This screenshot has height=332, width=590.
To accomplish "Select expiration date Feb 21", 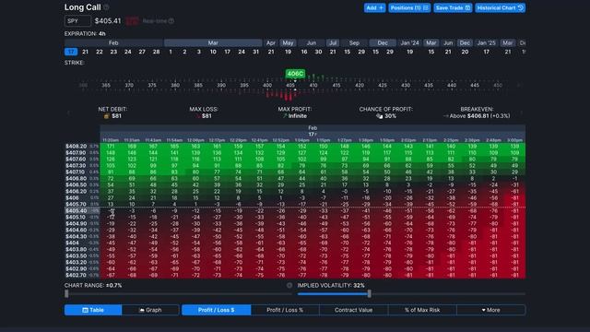I will 85,52.
